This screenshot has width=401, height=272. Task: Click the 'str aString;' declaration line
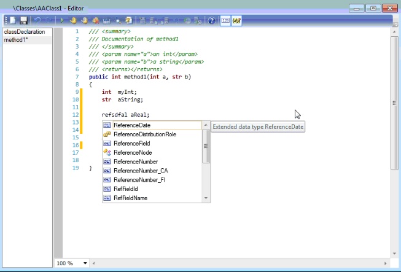[x=122, y=99]
